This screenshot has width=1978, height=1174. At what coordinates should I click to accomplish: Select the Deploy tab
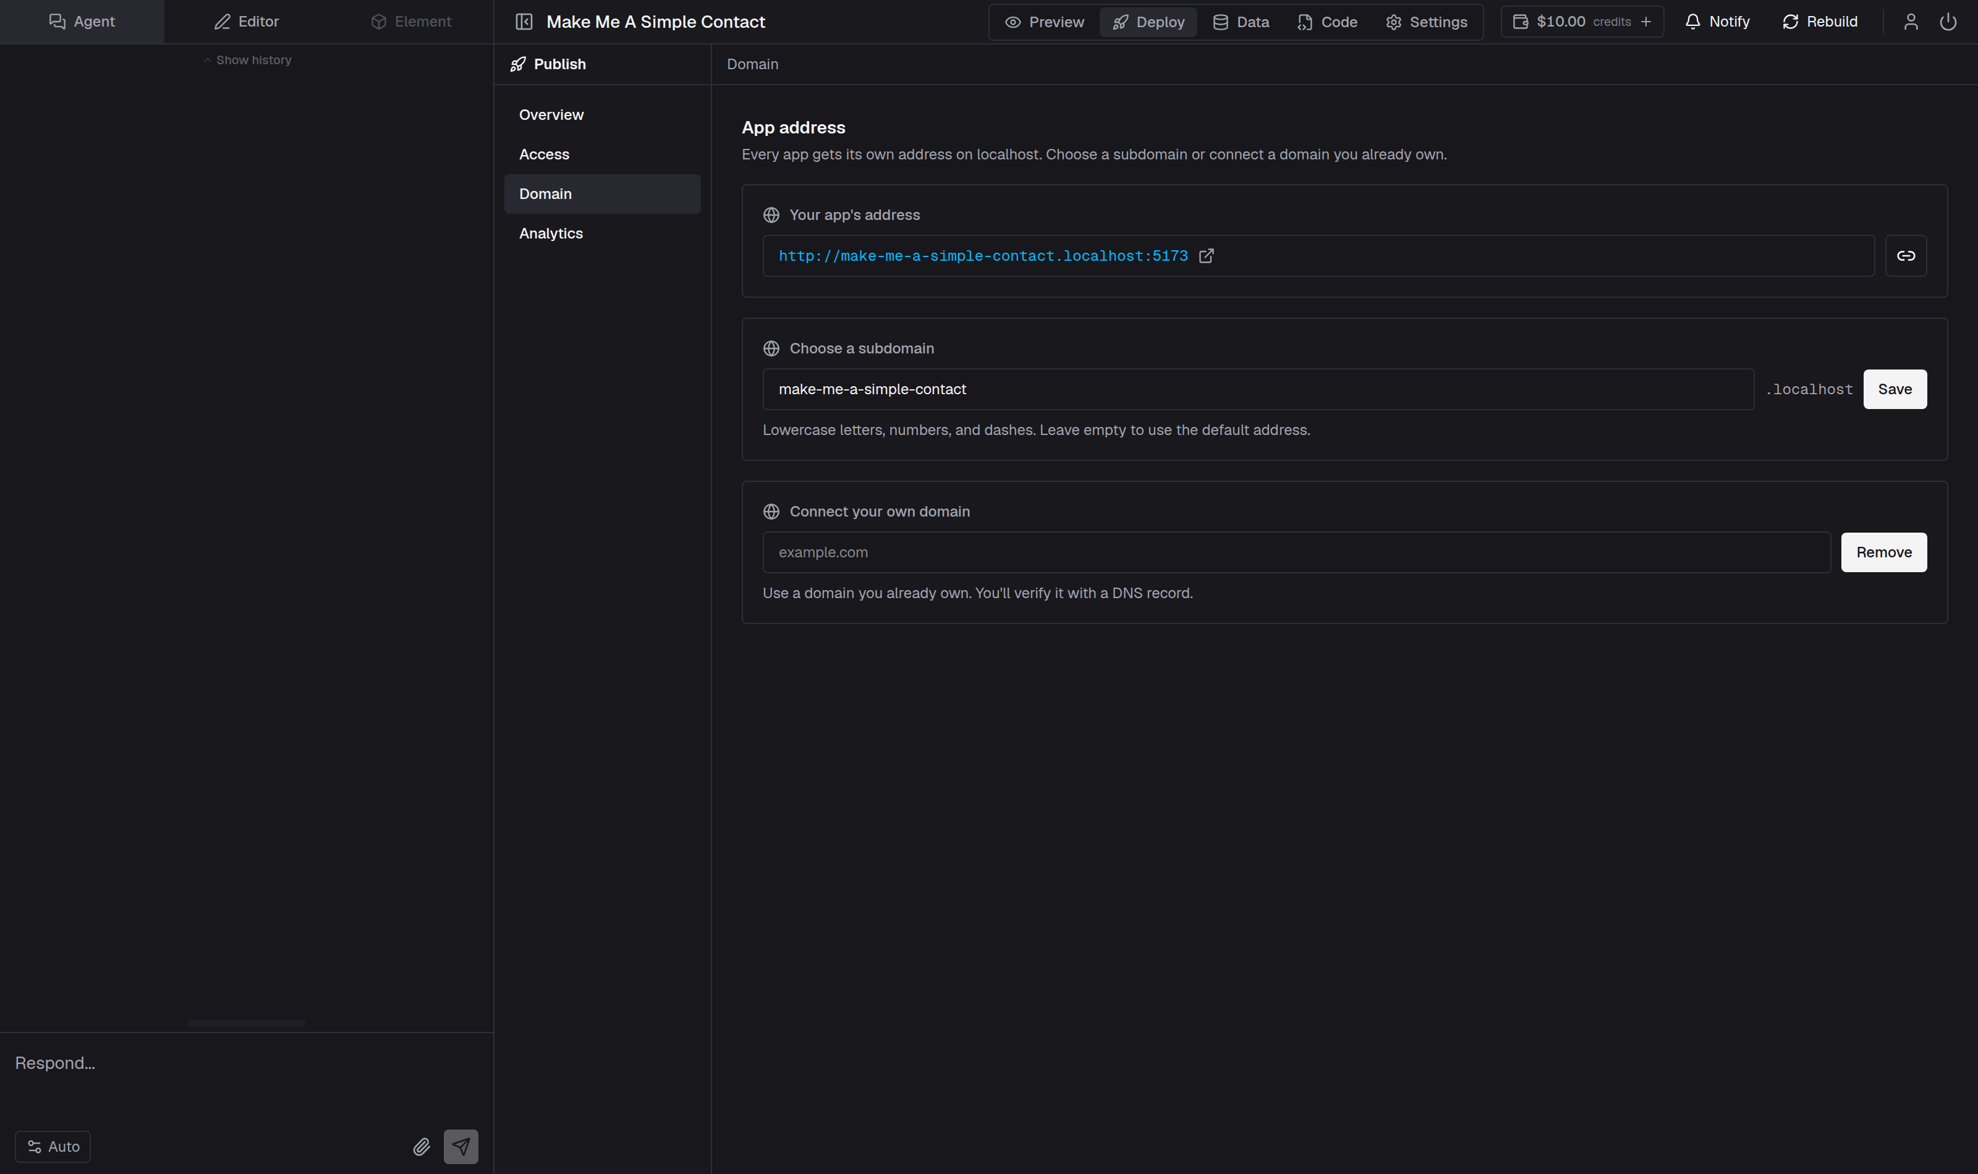[1148, 22]
